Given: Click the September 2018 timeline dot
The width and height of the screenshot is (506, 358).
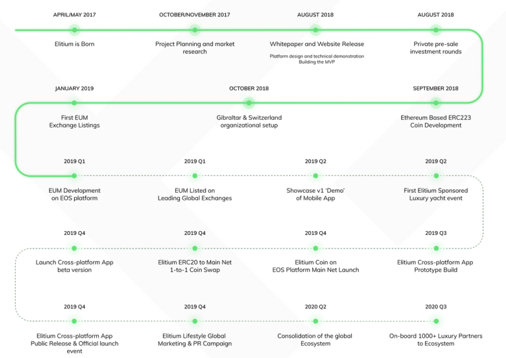Looking at the screenshot, I should 435,102.
